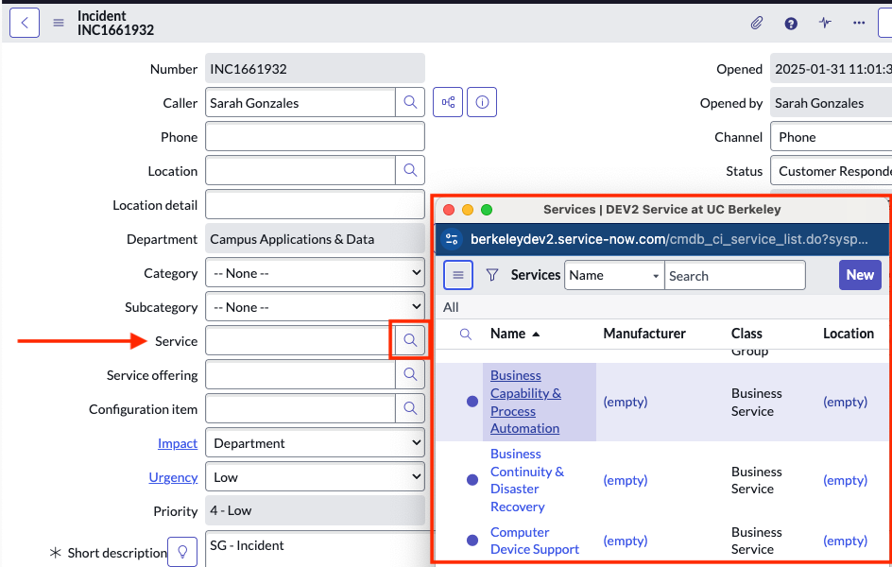Image resolution: width=892 pixels, height=567 pixels.
Task: Click preview dot for Business Continuity row
Action: 472,480
